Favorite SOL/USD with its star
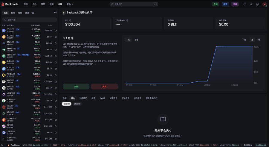Screen dimensions: 269x147 click(56, 43)
